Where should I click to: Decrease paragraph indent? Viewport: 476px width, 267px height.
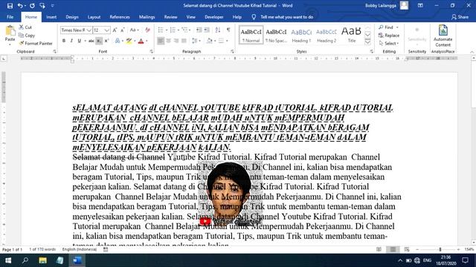click(x=199, y=30)
